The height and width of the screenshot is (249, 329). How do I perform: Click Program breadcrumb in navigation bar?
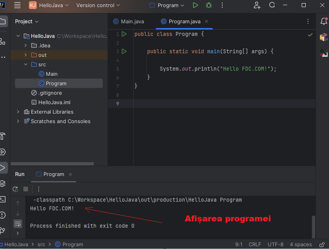(x=69, y=244)
